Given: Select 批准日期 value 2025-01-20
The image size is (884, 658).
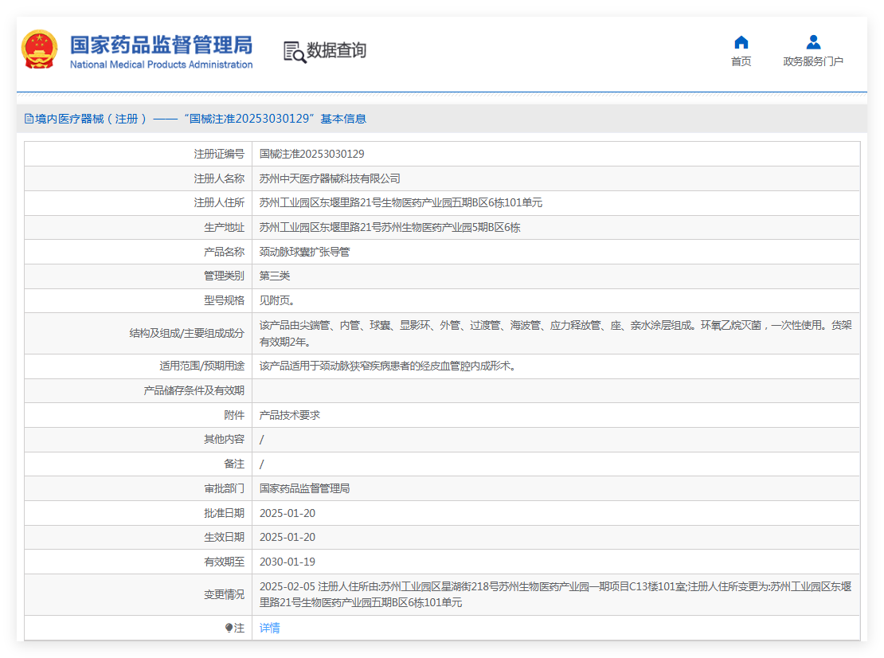Looking at the screenshot, I should 287,513.
